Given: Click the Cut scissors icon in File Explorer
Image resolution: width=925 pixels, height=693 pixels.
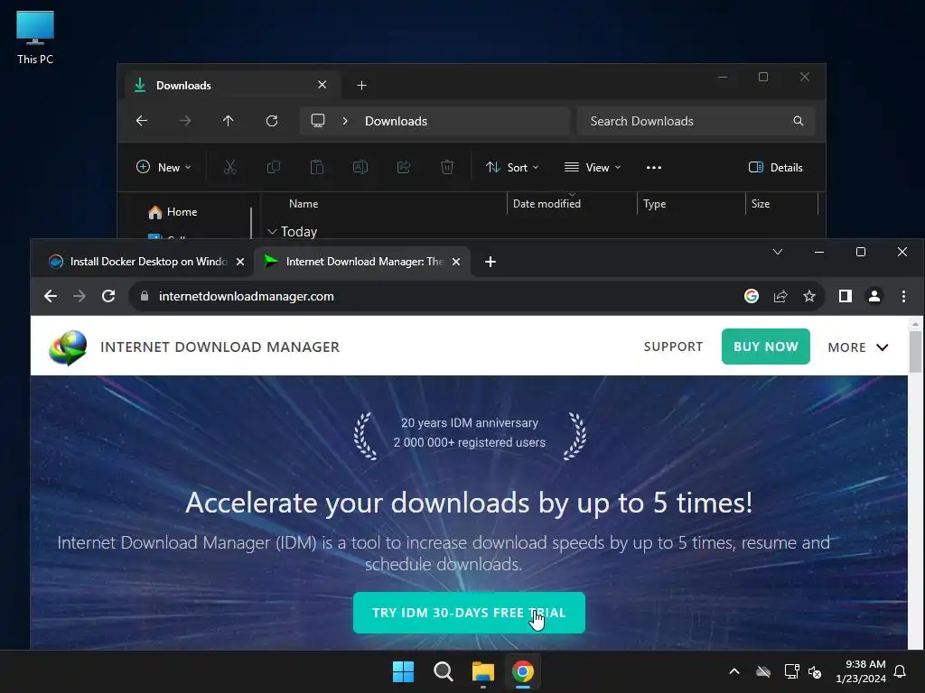Looking at the screenshot, I should [x=230, y=167].
